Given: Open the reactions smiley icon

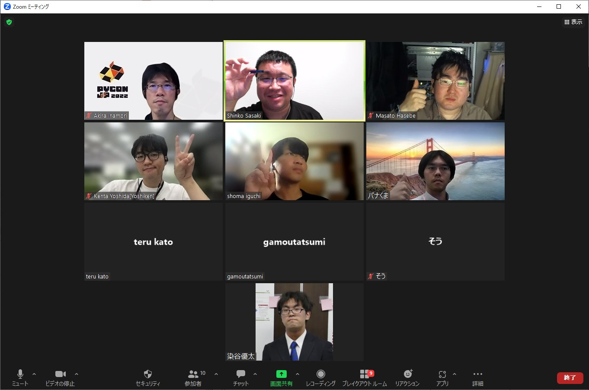Looking at the screenshot, I should point(408,374).
